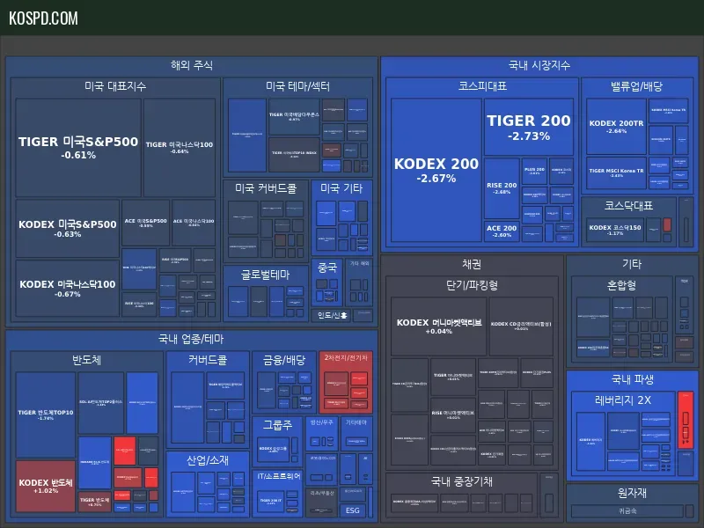The image size is (704, 528).
Task: Click the PLUS 200 tile
Action: click(x=534, y=171)
